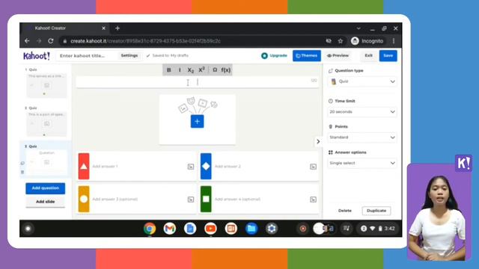Image resolution: width=479 pixels, height=269 pixels.
Task: Collapse the right settings panel arrow
Action: point(318,141)
